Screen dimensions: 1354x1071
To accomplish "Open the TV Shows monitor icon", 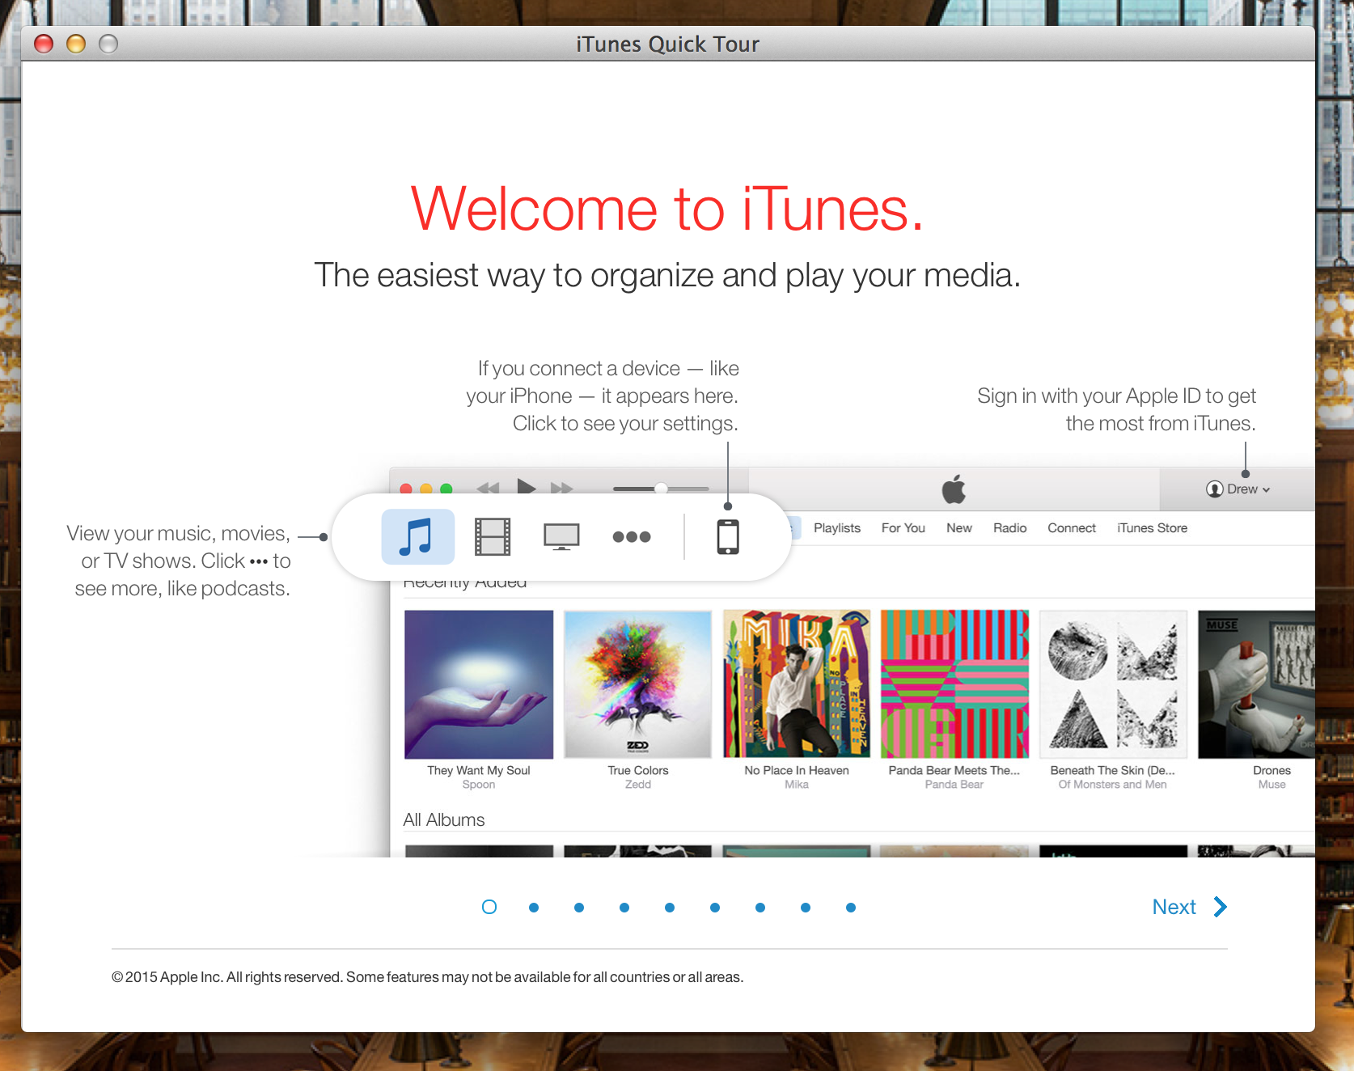I will [561, 536].
